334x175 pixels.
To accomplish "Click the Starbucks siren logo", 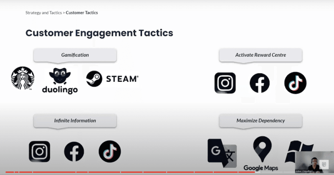I will (x=23, y=78).
